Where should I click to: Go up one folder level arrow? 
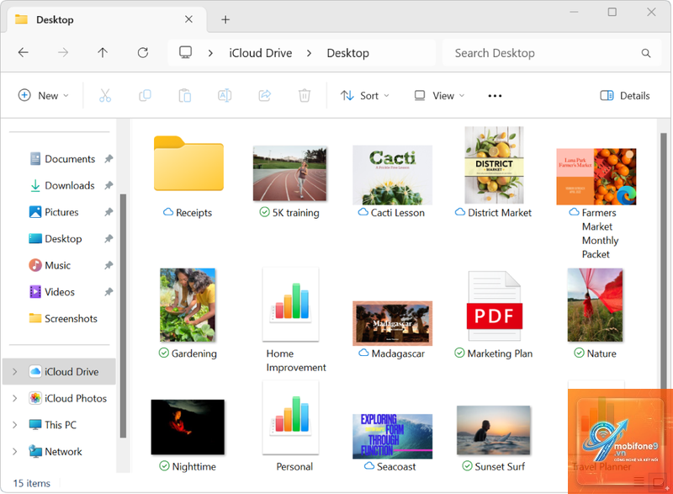[x=103, y=53]
